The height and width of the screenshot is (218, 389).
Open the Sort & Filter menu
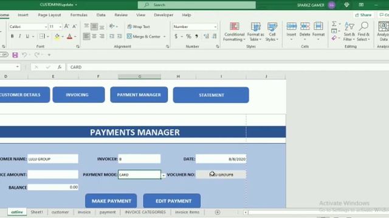click(x=349, y=31)
